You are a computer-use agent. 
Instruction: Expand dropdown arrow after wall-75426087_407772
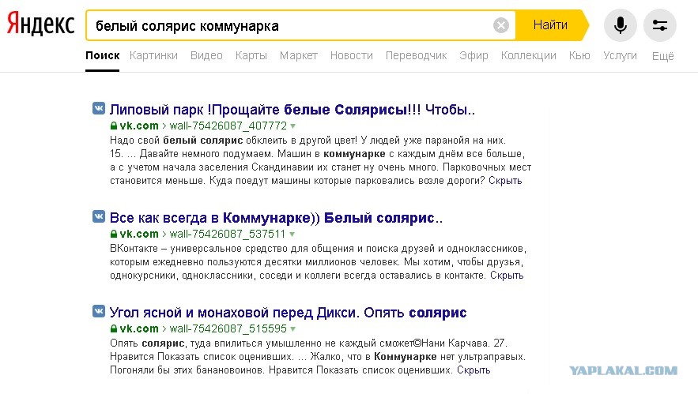tap(293, 126)
